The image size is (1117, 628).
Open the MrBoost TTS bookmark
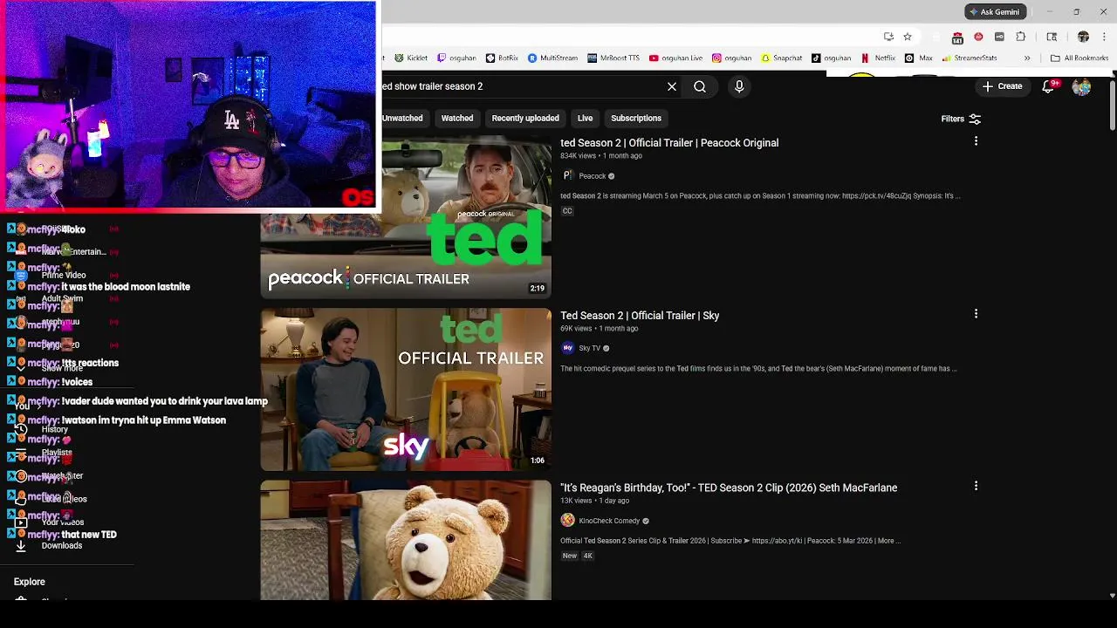coord(613,58)
